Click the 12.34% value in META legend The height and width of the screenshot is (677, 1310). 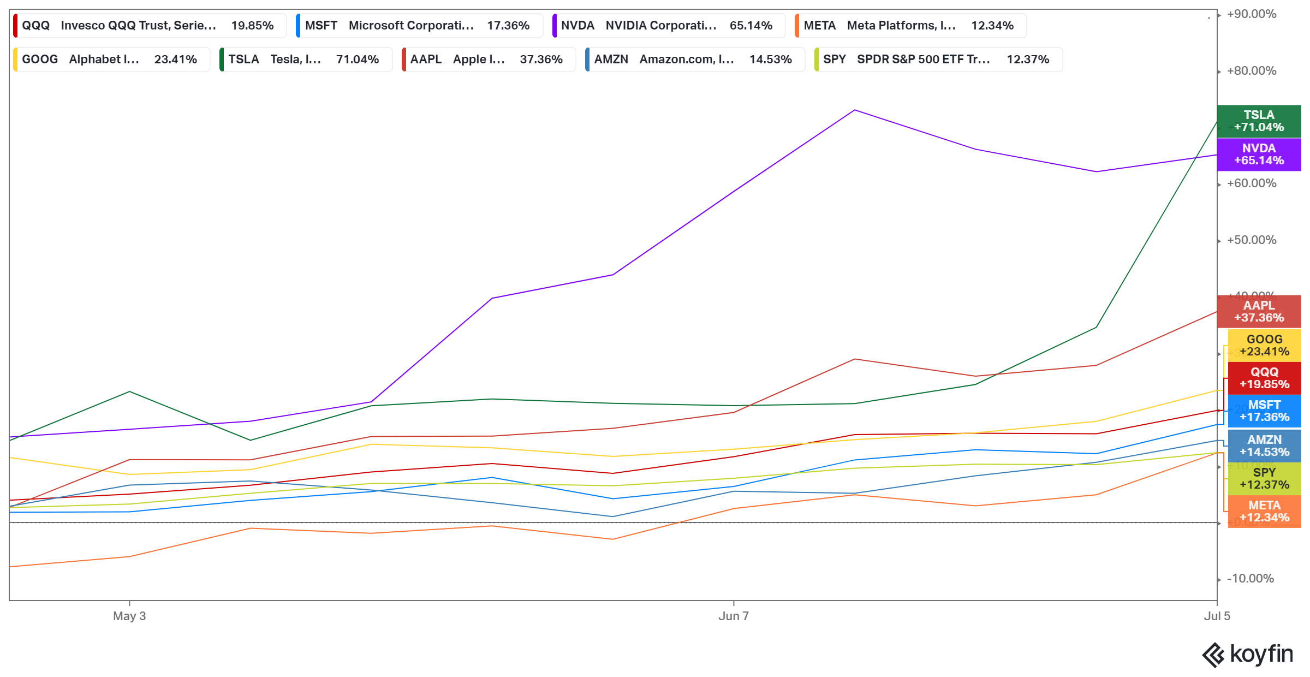[992, 26]
